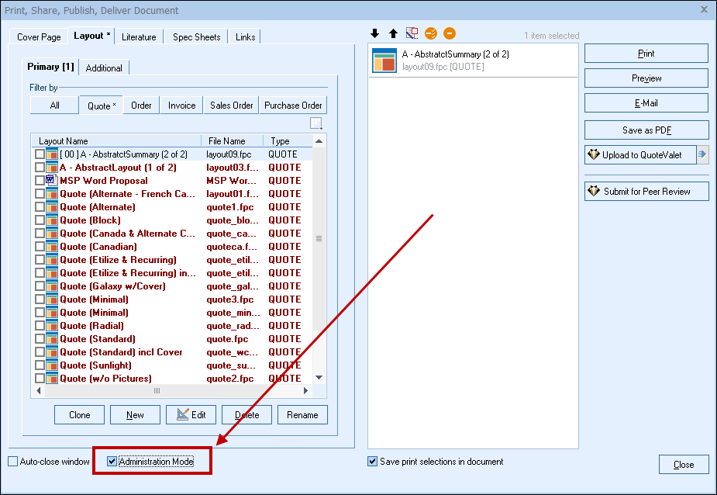The width and height of the screenshot is (717, 495).
Task: Click the Clone button
Action: [x=79, y=415]
